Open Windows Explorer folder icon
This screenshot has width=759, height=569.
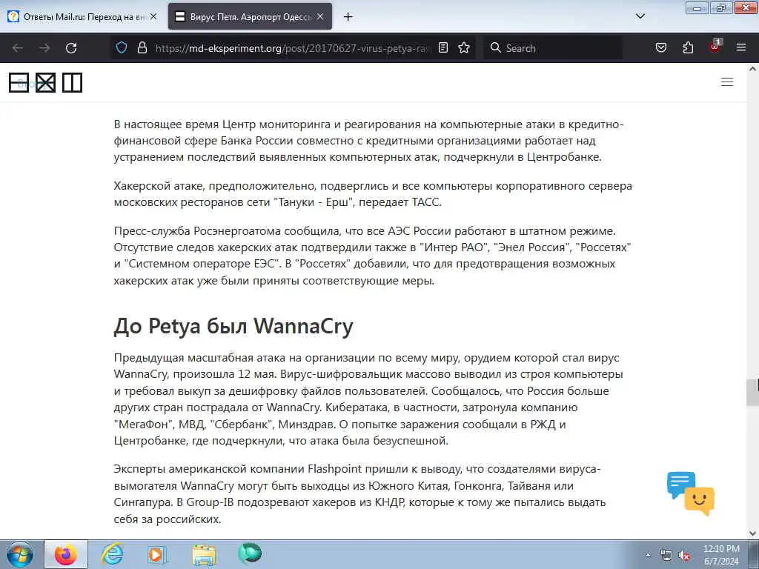(204, 554)
